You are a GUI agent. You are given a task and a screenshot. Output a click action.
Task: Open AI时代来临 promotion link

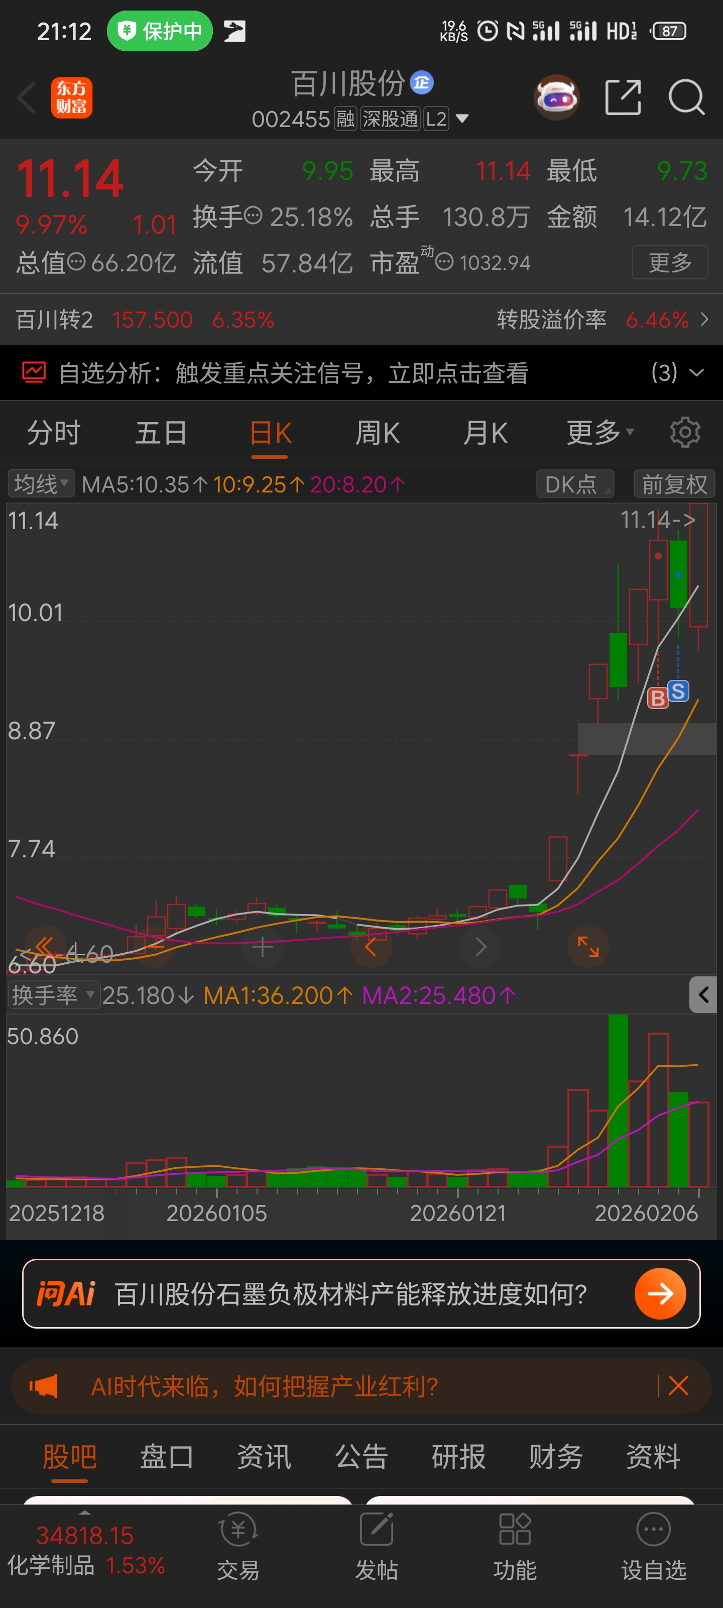tap(265, 1386)
